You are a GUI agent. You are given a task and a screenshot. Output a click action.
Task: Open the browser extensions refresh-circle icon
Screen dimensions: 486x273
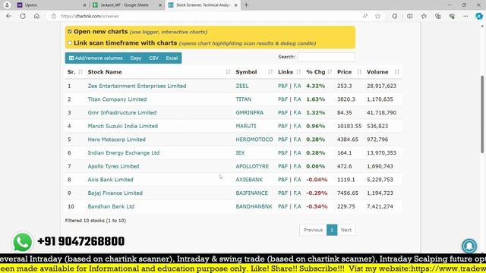[x=395, y=16]
